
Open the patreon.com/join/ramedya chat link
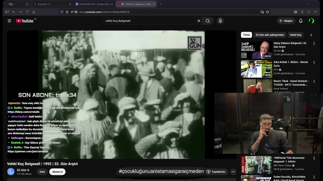pyautogui.click(x=28, y=152)
